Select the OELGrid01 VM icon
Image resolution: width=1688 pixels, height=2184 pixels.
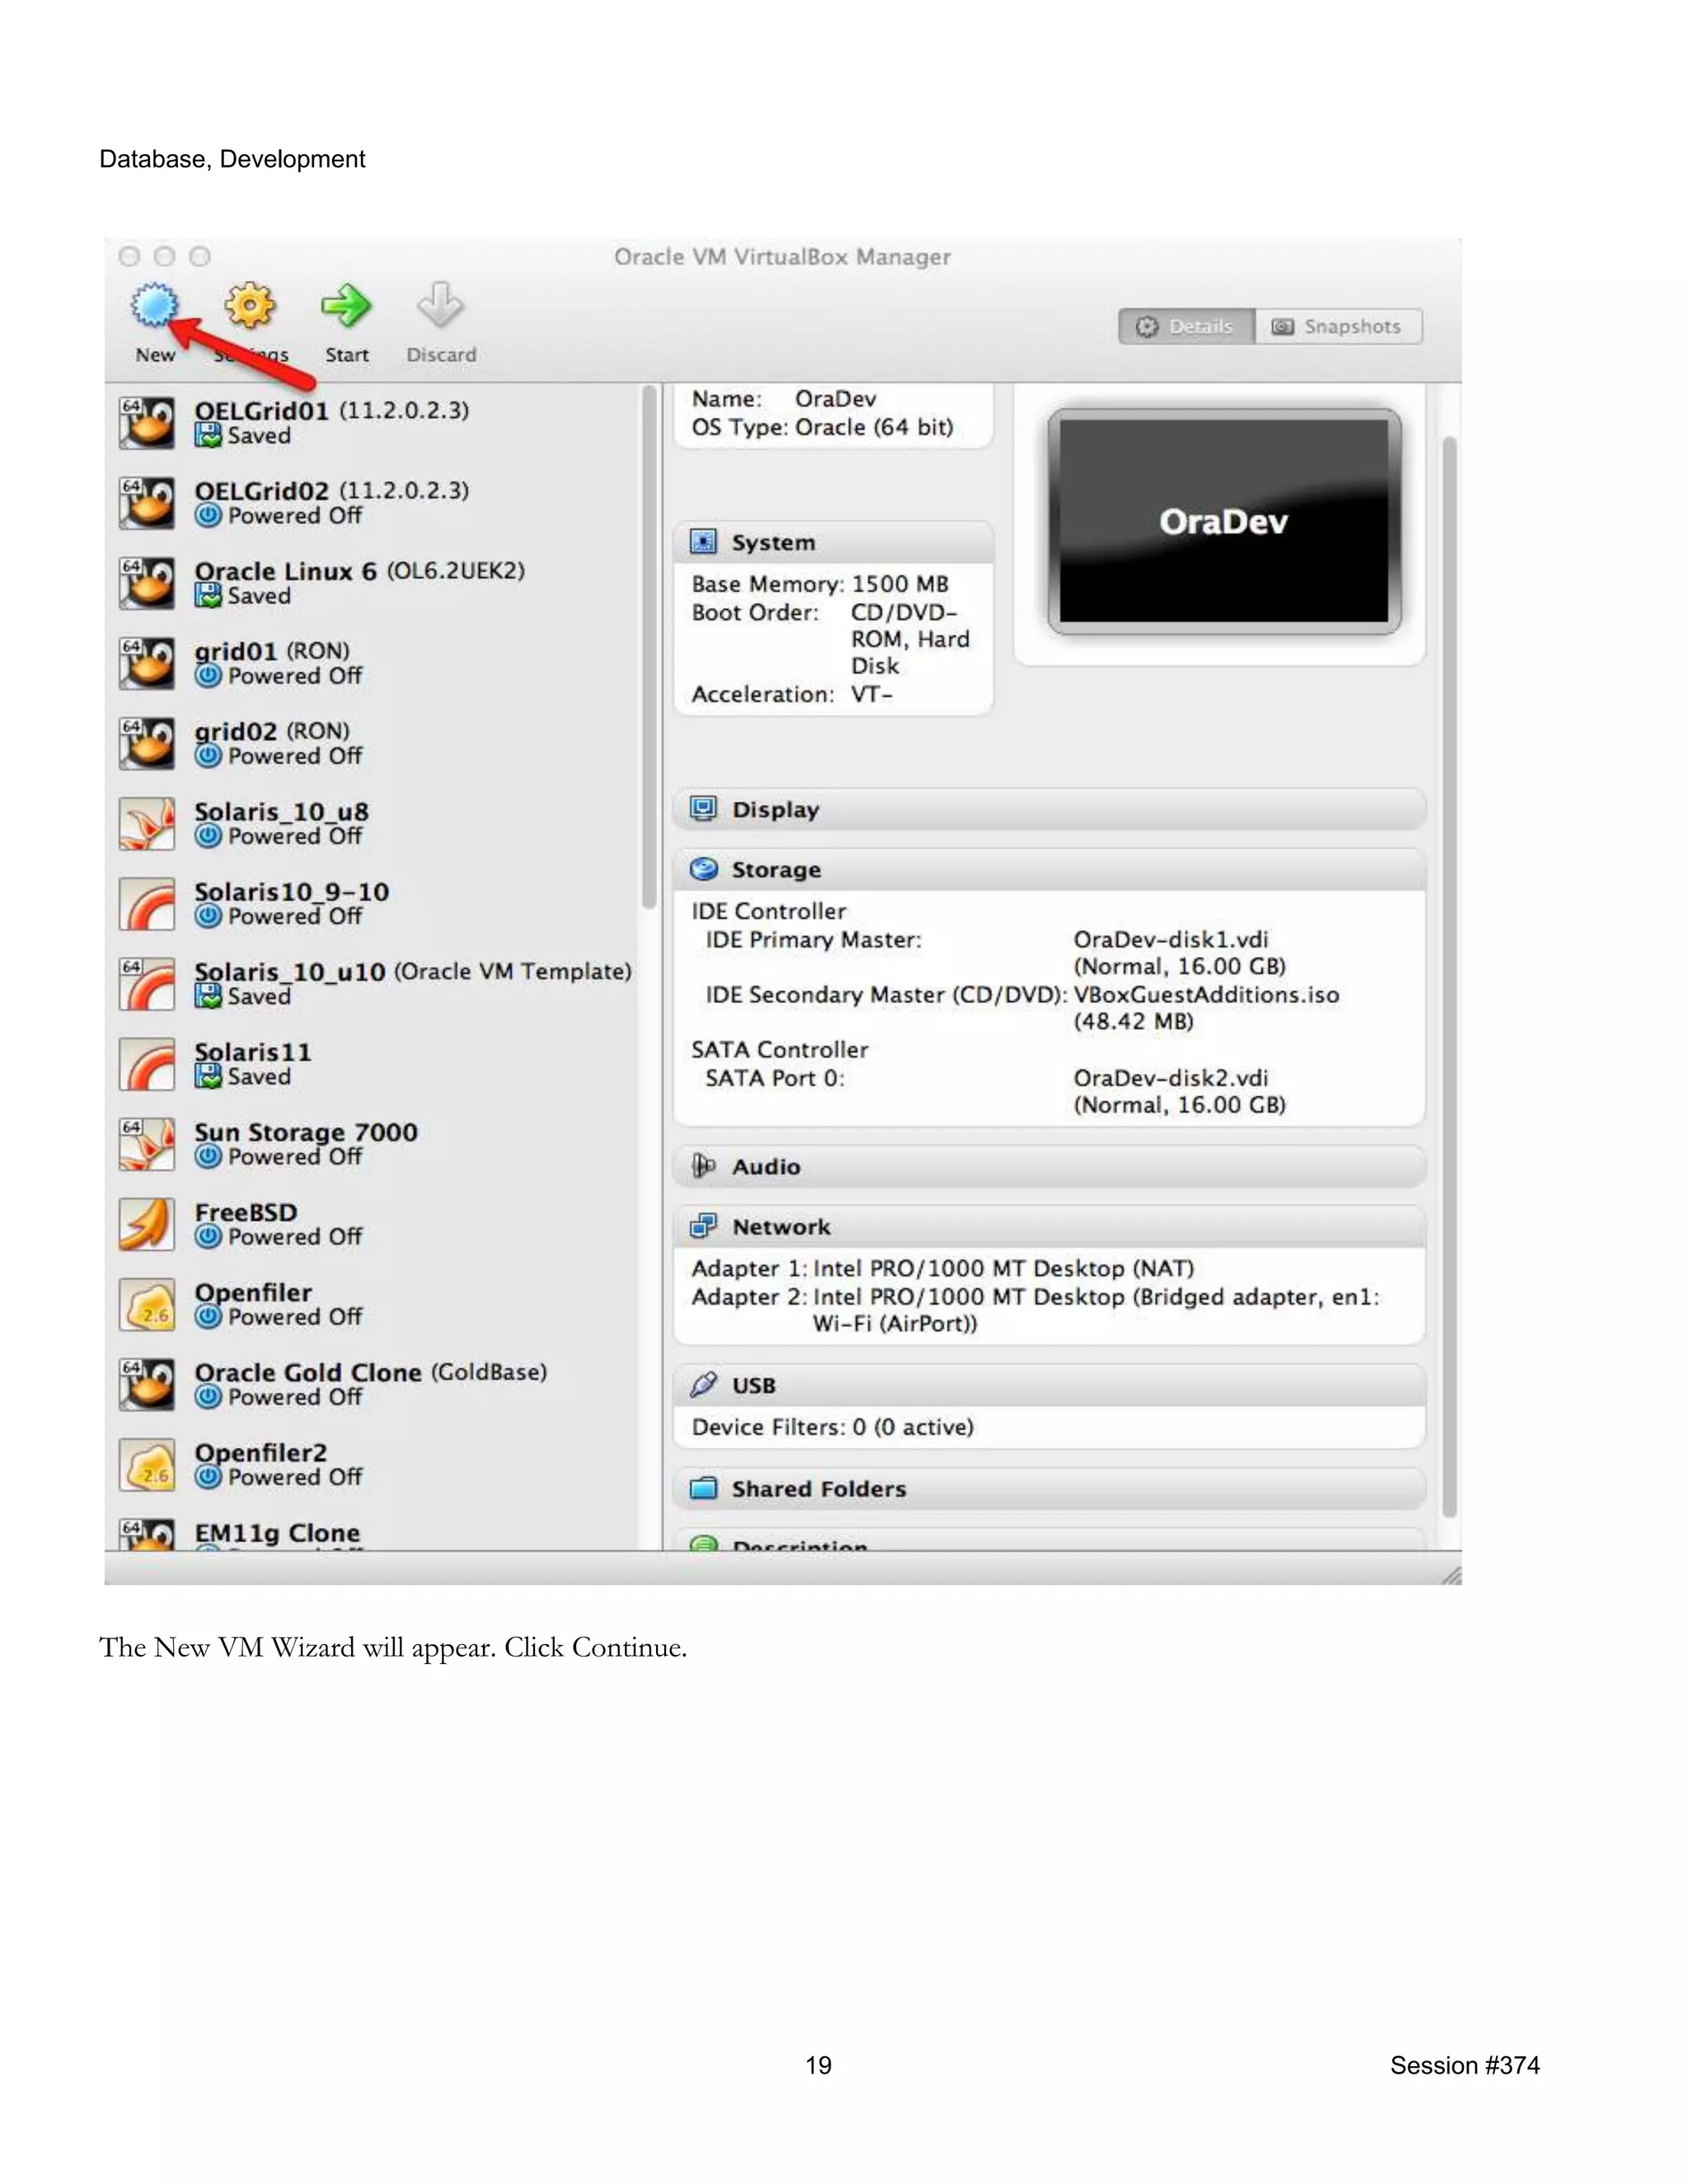pos(147,422)
